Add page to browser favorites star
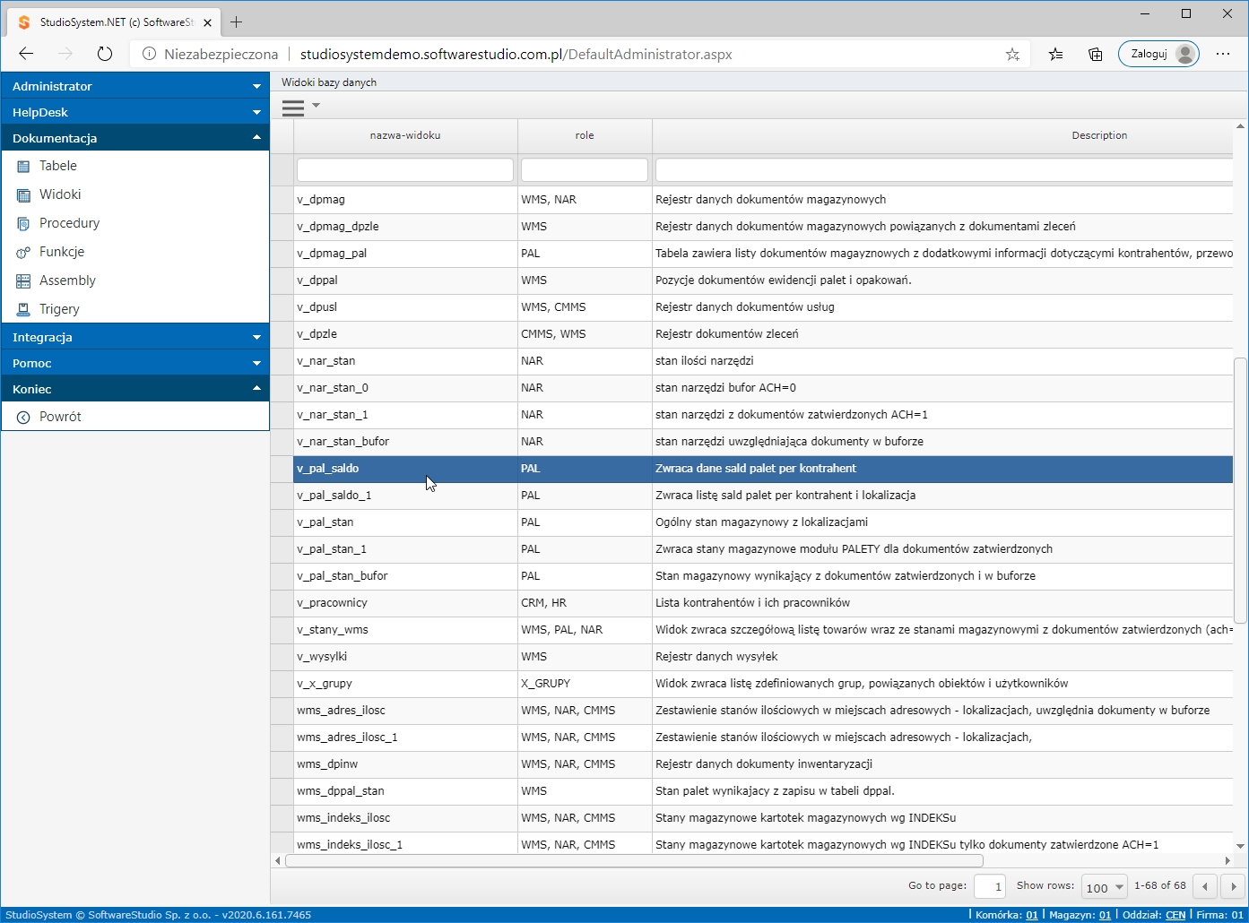The width and height of the screenshot is (1249, 923). click(x=1012, y=55)
